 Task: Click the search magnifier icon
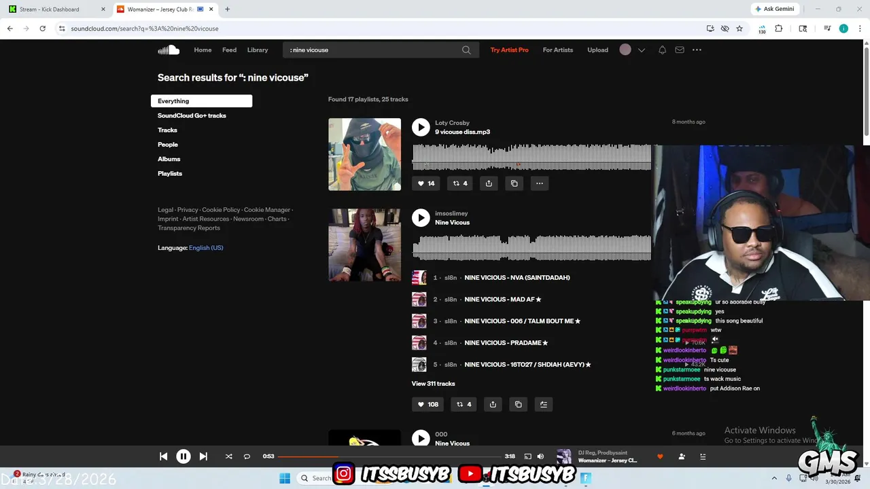(x=466, y=50)
